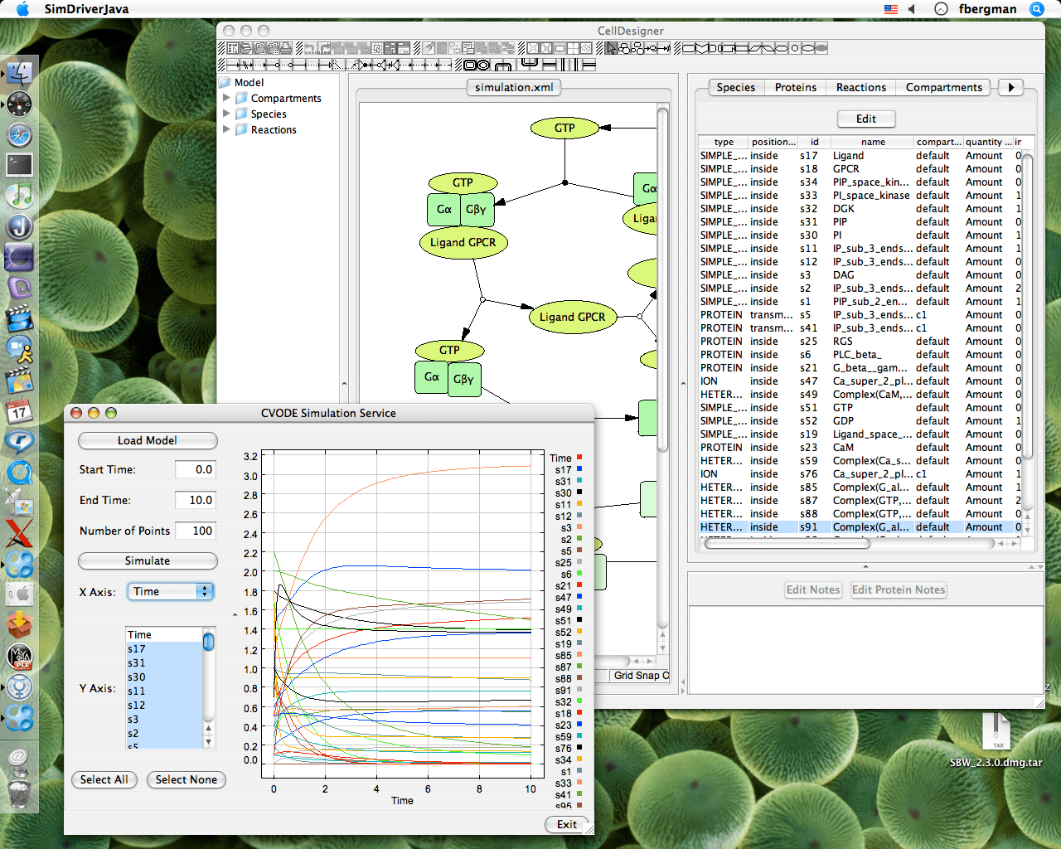Toggle the Grid Snap option

pyautogui.click(x=640, y=676)
